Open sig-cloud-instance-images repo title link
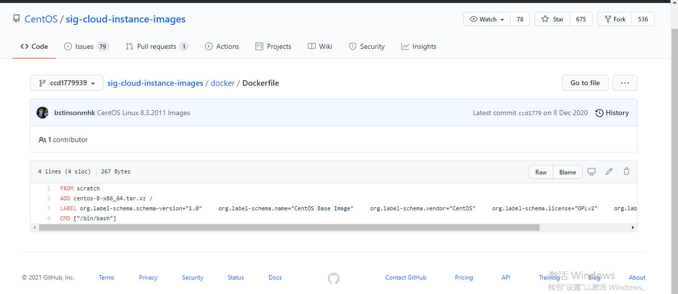This screenshot has width=678, height=294. click(x=125, y=19)
